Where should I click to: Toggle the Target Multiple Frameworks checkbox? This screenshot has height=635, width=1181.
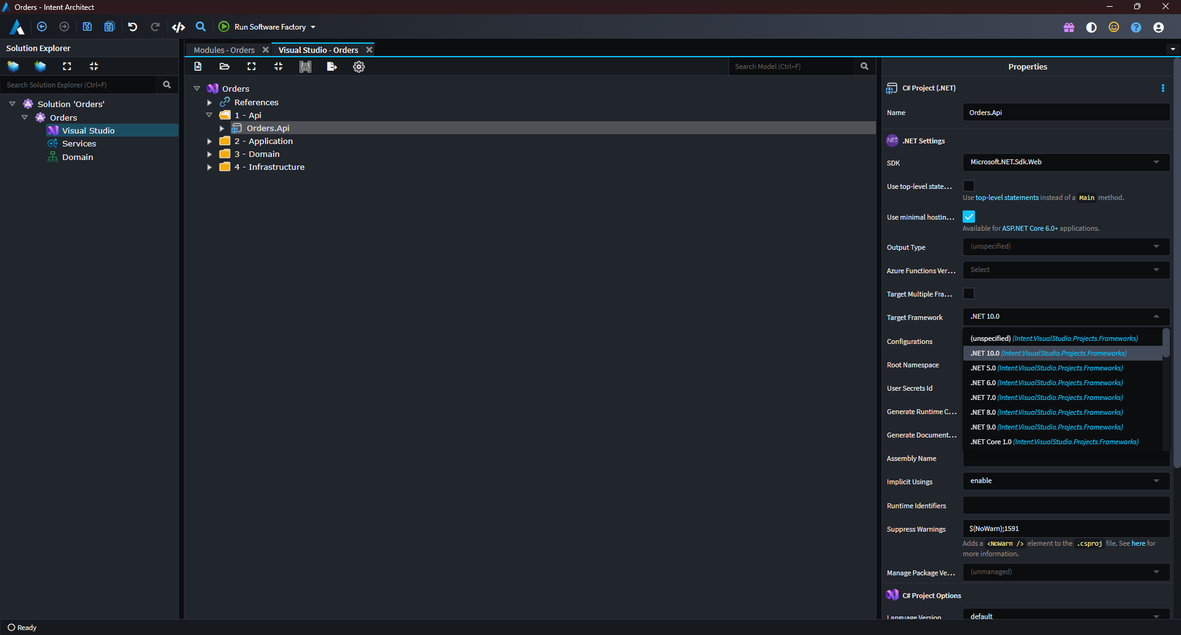[x=969, y=294]
